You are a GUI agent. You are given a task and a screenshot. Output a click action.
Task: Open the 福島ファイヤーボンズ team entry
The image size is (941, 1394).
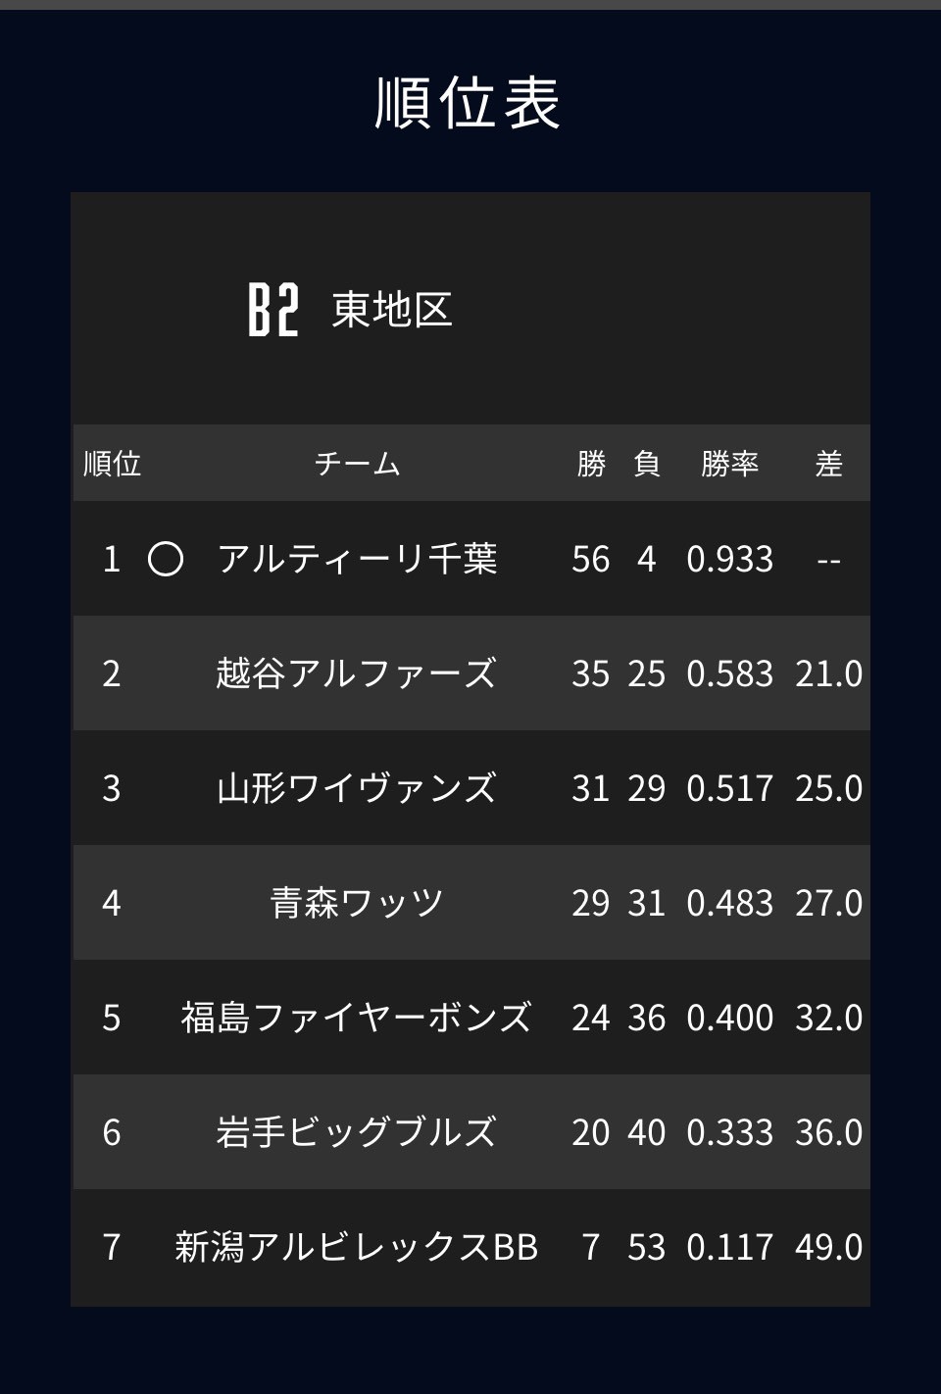point(357,1018)
